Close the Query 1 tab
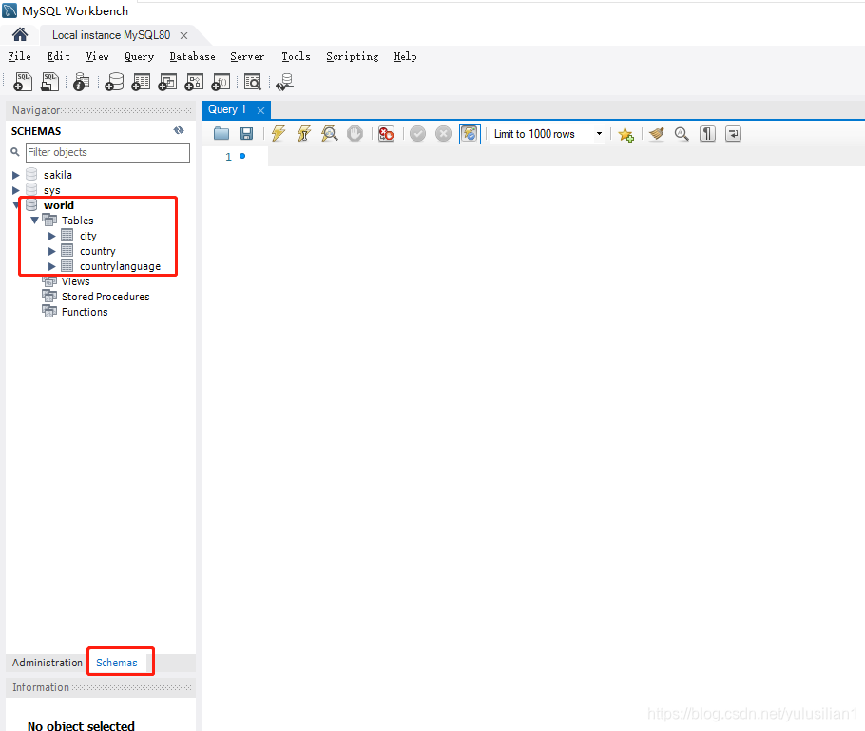This screenshot has width=865, height=731. [x=261, y=110]
